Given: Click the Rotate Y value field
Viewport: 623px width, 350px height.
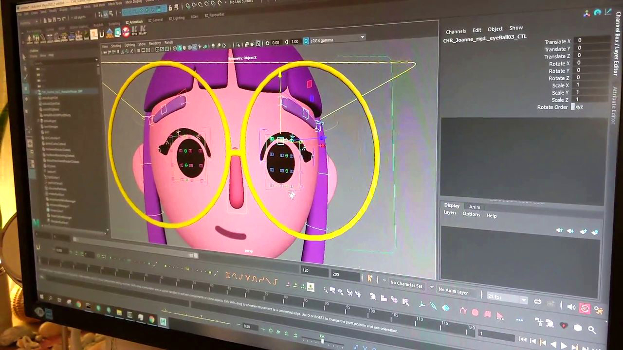Looking at the screenshot, I should [x=591, y=70].
